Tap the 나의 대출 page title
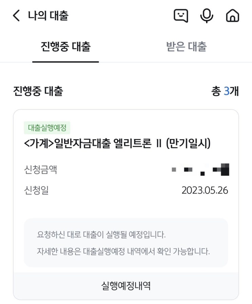Image resolution: width=252 pixels, height=304 pixels. click(48, 16)
